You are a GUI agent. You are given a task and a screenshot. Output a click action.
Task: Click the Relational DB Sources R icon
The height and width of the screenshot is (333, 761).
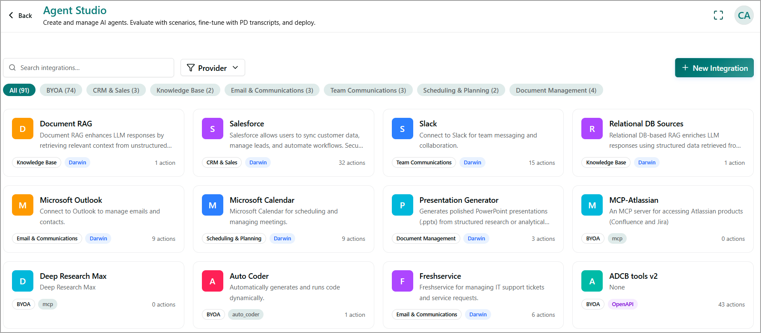click(592, 129)
